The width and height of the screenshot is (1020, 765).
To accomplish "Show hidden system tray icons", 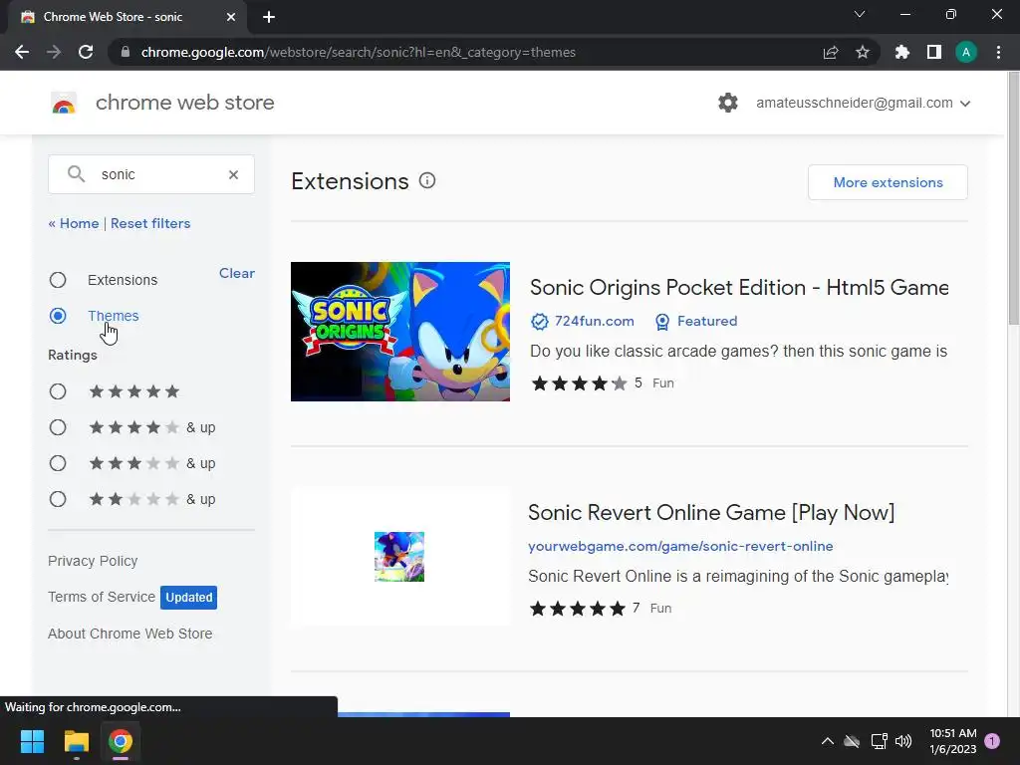I will [x=828, y=741].
